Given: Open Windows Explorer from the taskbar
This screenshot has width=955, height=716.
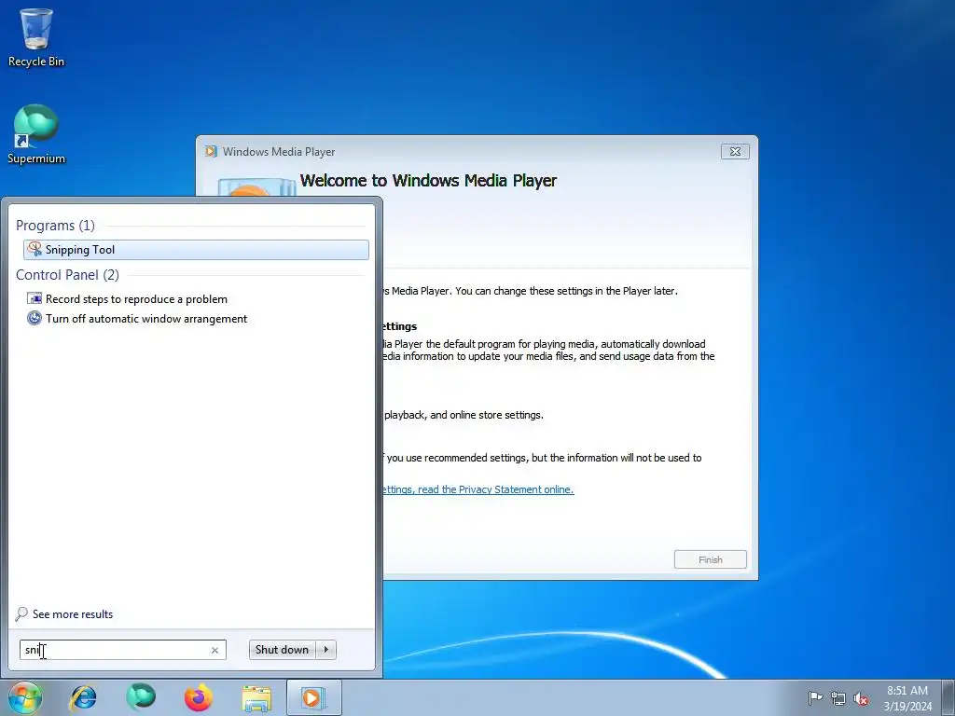Looking at the screenshot, I should pos(256,697).
